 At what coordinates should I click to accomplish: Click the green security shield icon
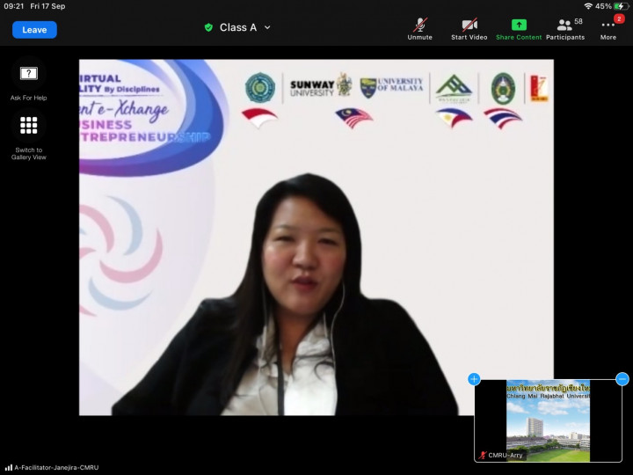(208, 27)
